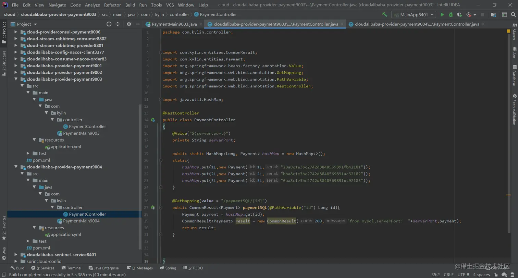The height and width of the screenshot is (278, 518).
Task: Click the green Run button in toolbar
Action: tap(442, 15)
